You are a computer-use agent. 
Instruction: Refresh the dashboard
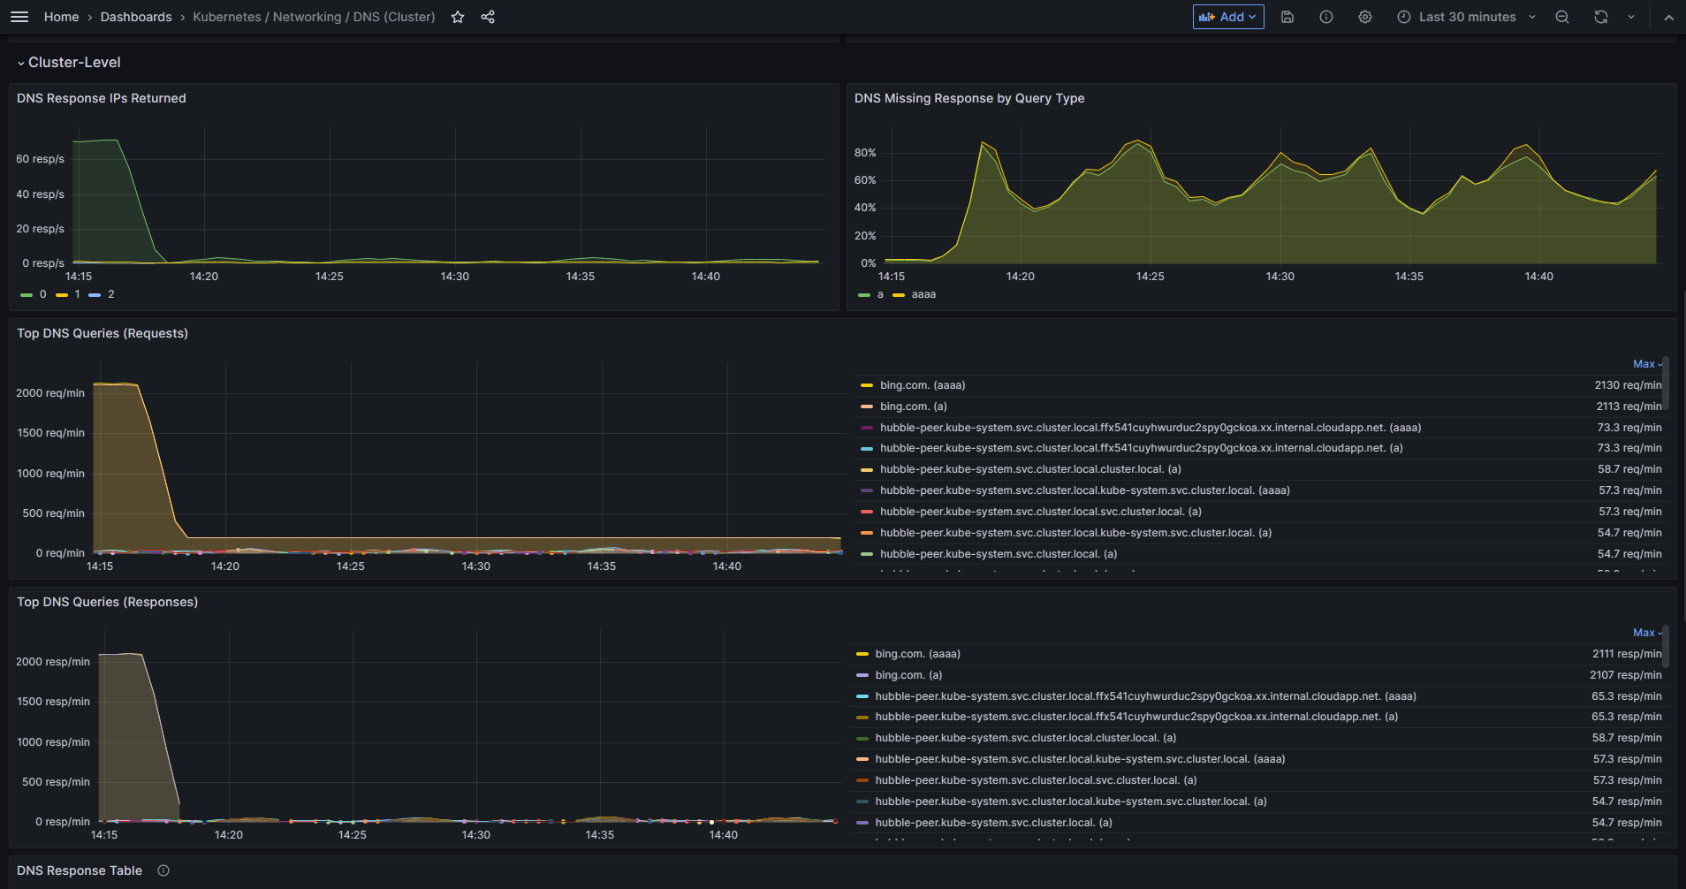click(1601, 17)
